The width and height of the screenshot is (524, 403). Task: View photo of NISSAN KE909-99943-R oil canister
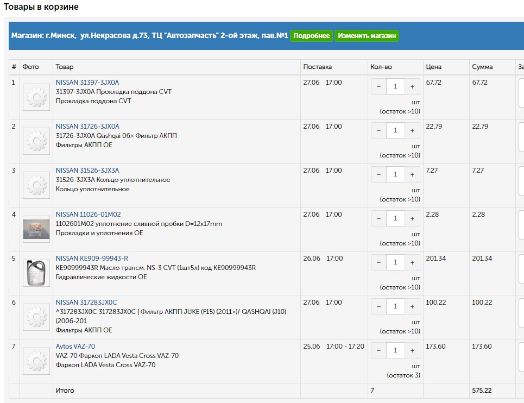pos(36,273)
